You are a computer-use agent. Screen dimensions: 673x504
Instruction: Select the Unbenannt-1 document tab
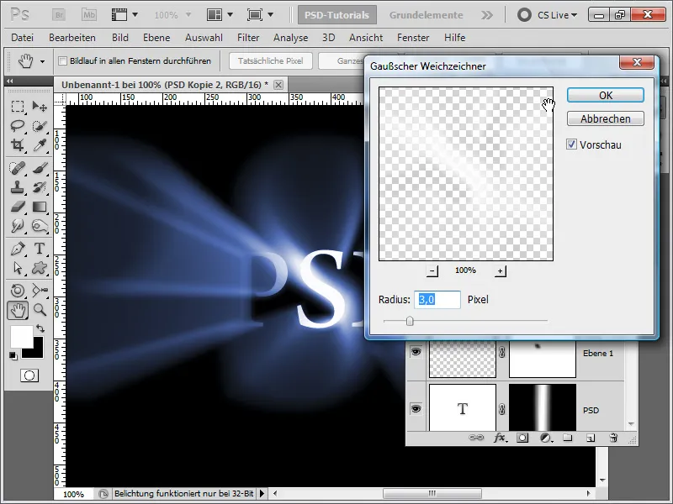click(x=165, y=85)
